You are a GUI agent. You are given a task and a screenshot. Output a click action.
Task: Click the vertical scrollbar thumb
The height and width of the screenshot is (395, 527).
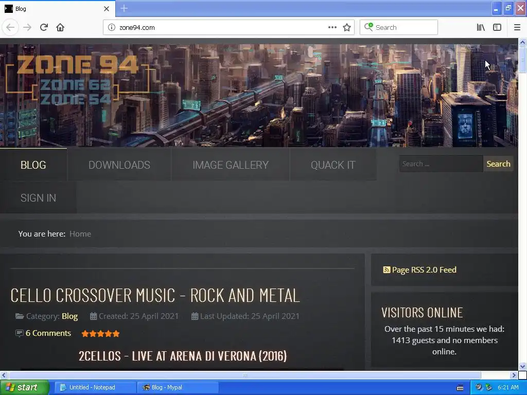pos(522,60)
